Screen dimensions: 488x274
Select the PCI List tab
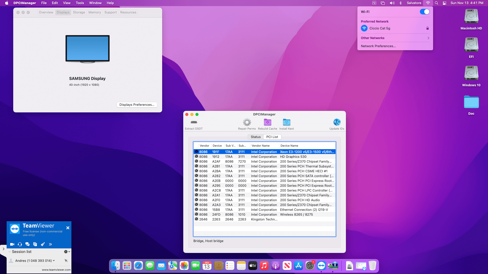pos(272,137)
